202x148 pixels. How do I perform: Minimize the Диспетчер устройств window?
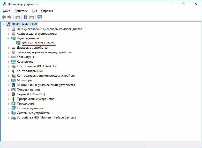(172, 4)
